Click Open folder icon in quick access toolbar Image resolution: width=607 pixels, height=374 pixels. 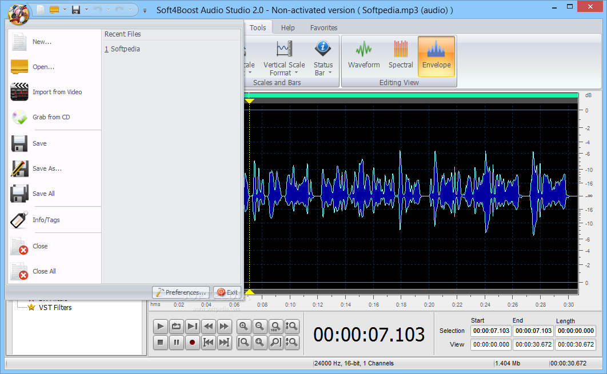point(54,10)
